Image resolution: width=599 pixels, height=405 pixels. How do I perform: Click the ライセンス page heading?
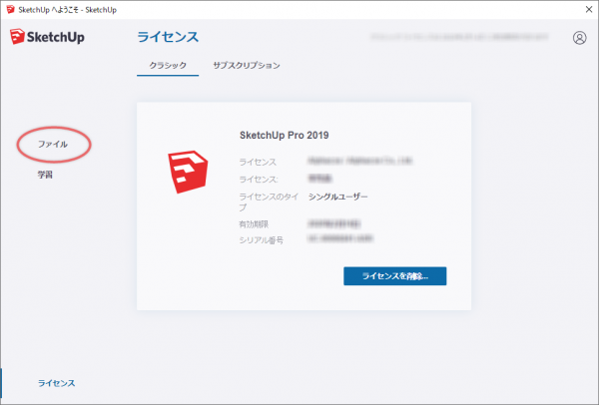168,37
